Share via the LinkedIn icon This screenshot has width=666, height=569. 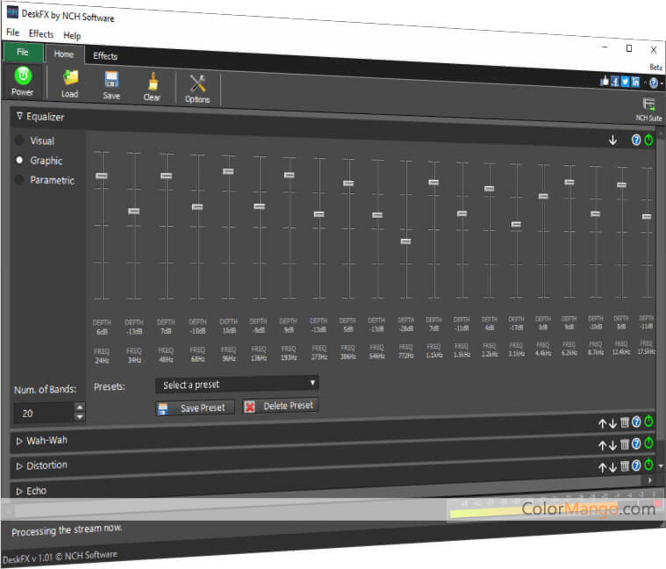pyautogui.click(x=635, y=82)
